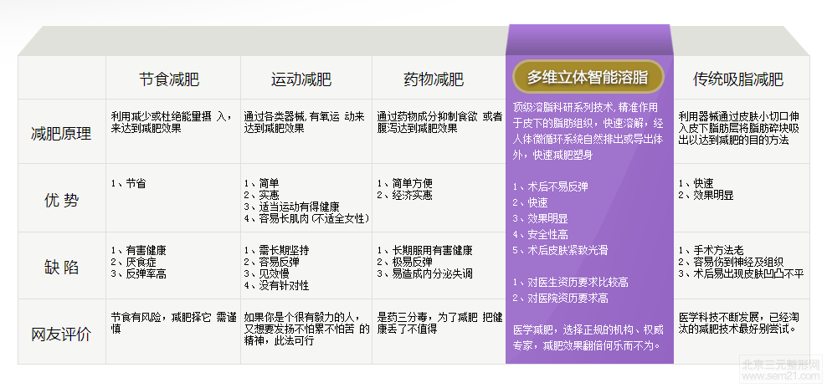The width and height of the screenshot is (827, 388).
Task: Click the 减肥原理 row label
Action: pyautogui.click(x=61, y=134)
